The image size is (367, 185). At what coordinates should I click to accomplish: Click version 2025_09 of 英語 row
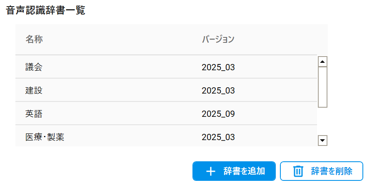tap(218, 113)
